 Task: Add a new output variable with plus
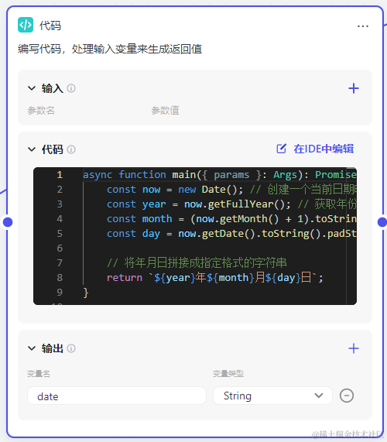354,348
